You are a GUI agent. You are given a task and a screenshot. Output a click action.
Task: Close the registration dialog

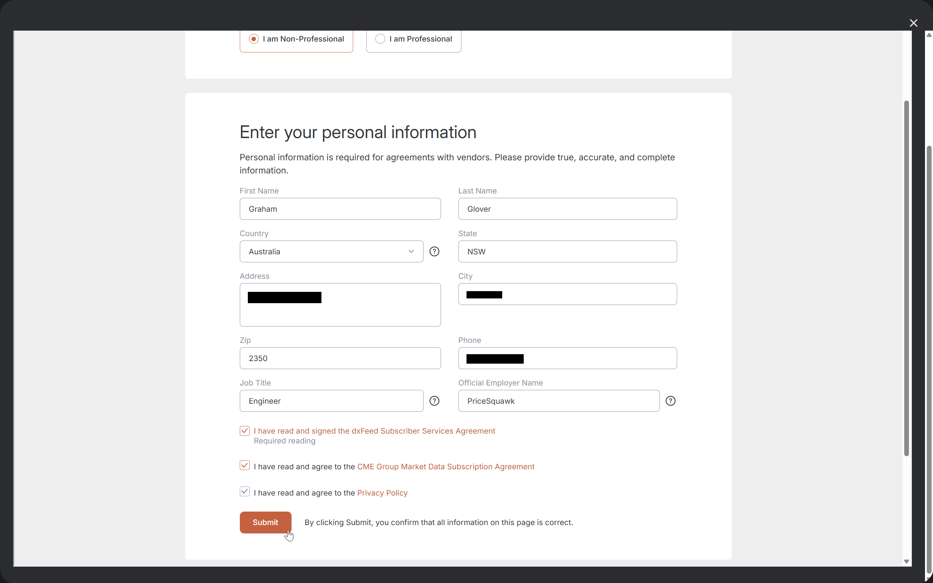coord(914,23)
